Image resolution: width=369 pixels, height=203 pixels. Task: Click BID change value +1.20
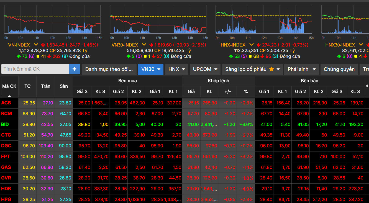coord(229,124)
